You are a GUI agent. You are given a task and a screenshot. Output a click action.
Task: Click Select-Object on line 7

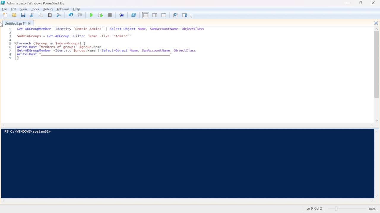[x=114, y=51]
